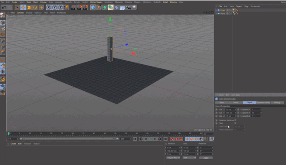This screenshot has width=286, height=165.
Task: Click the Record Active Objects red button
Action: [x=172, y=139]
